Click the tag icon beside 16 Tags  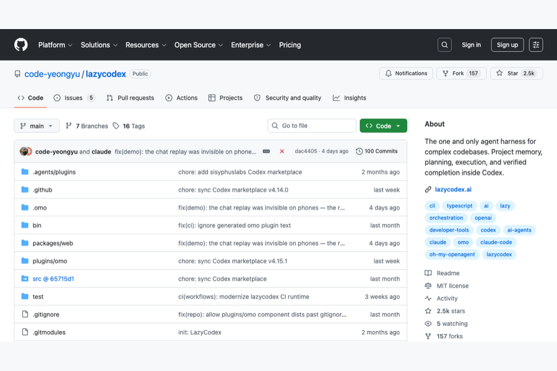click(x=116, y=126)
